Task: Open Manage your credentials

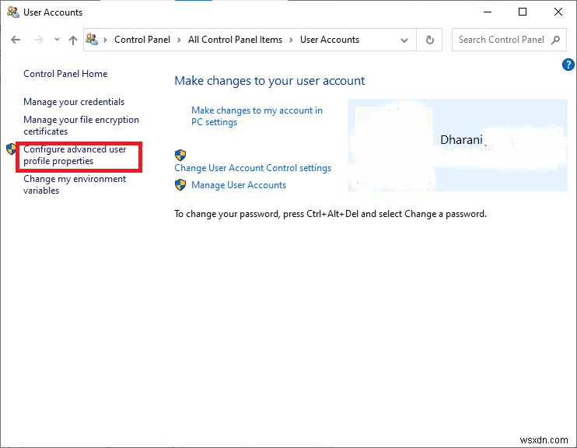Action: coord(74,102)
